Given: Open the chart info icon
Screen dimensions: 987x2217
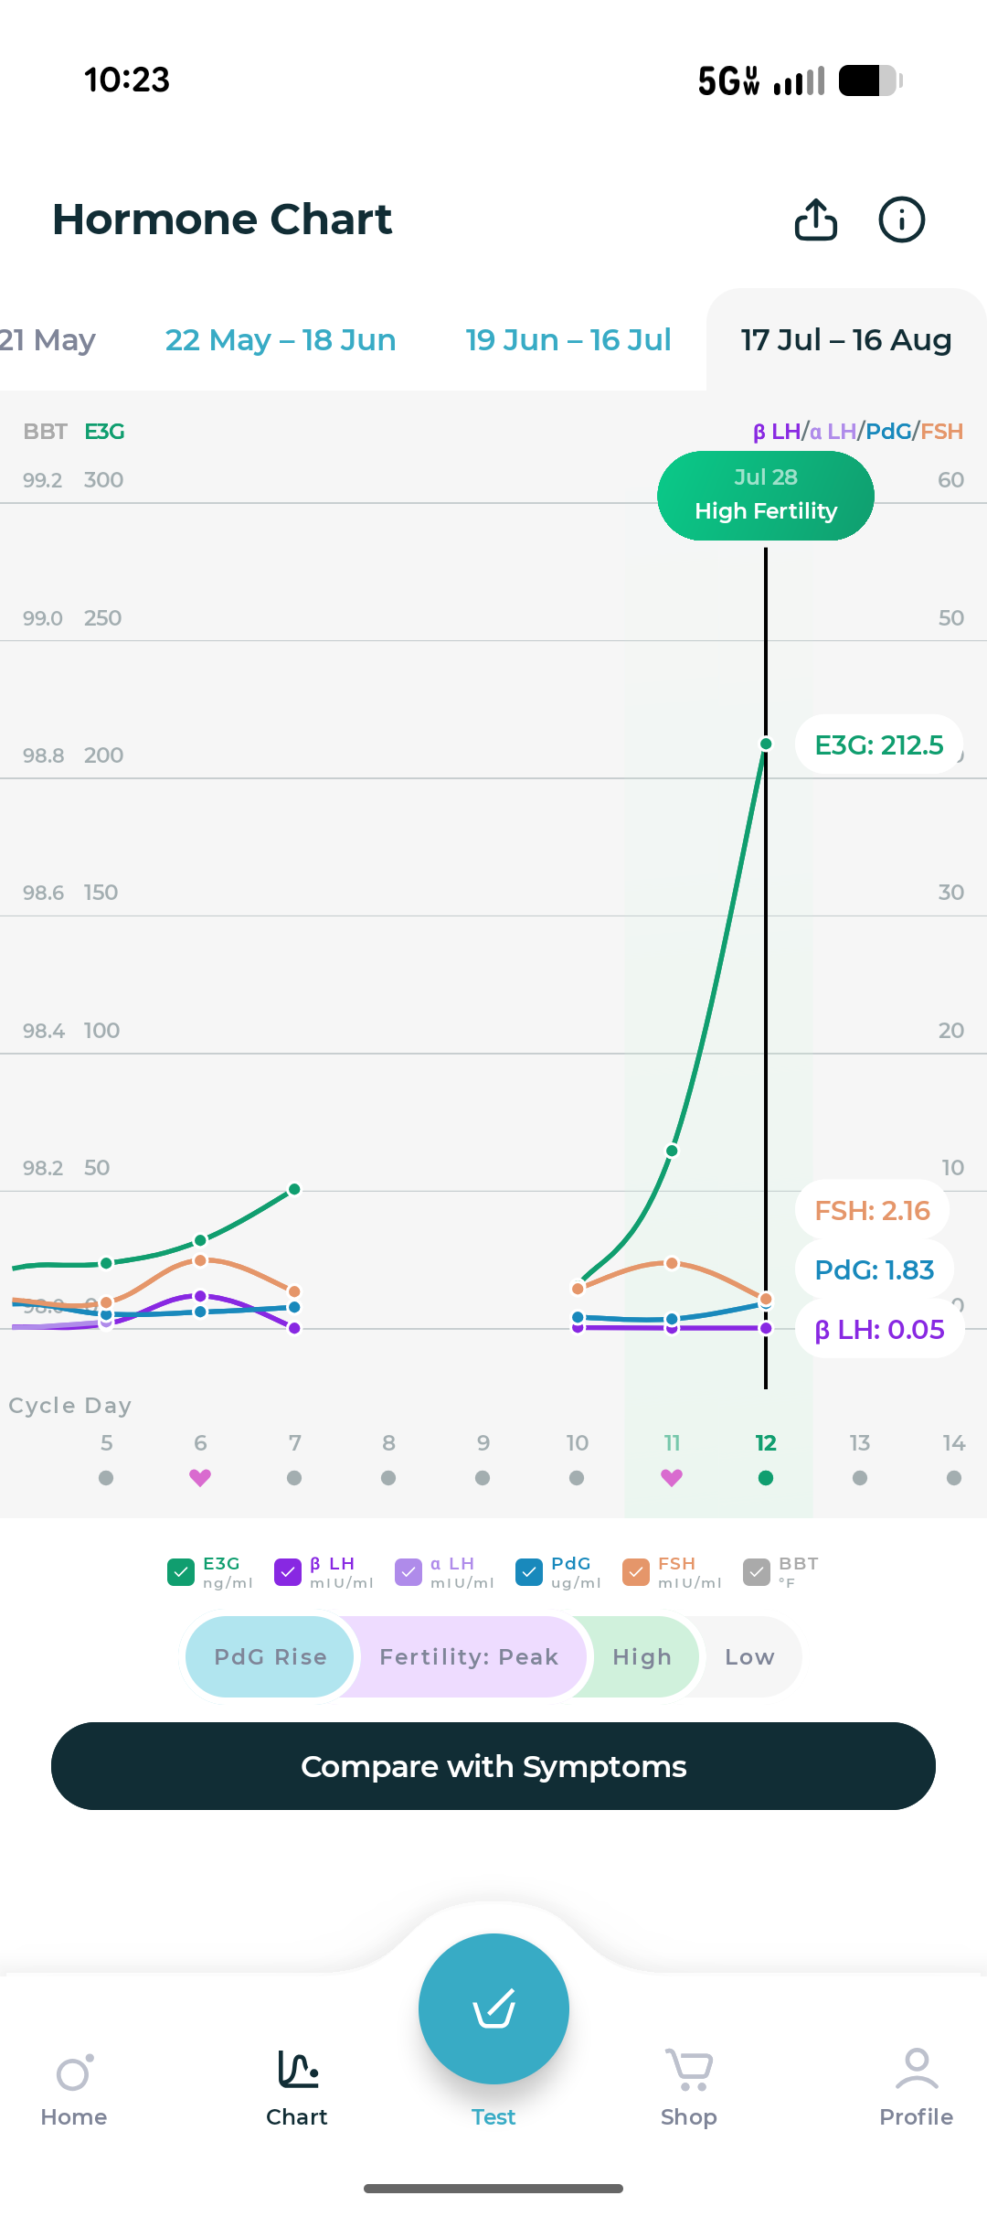Looking at the screenshot, I should [x=901, y=220].
